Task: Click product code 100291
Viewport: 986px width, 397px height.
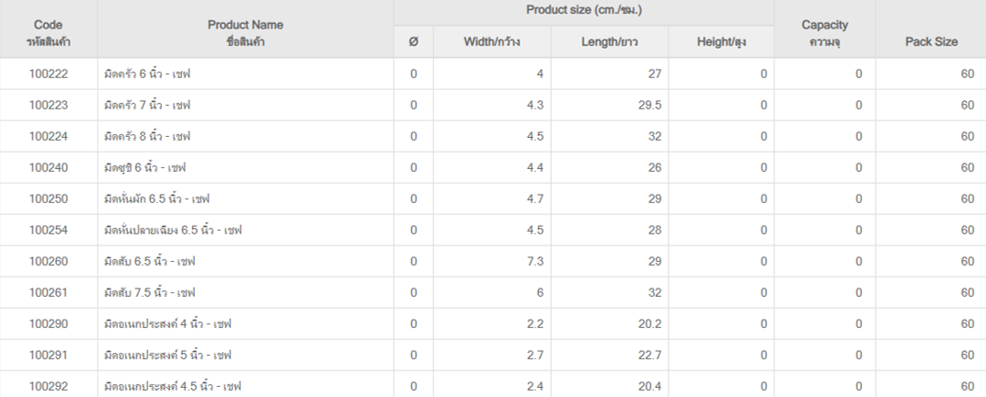Action: point(49,355)
